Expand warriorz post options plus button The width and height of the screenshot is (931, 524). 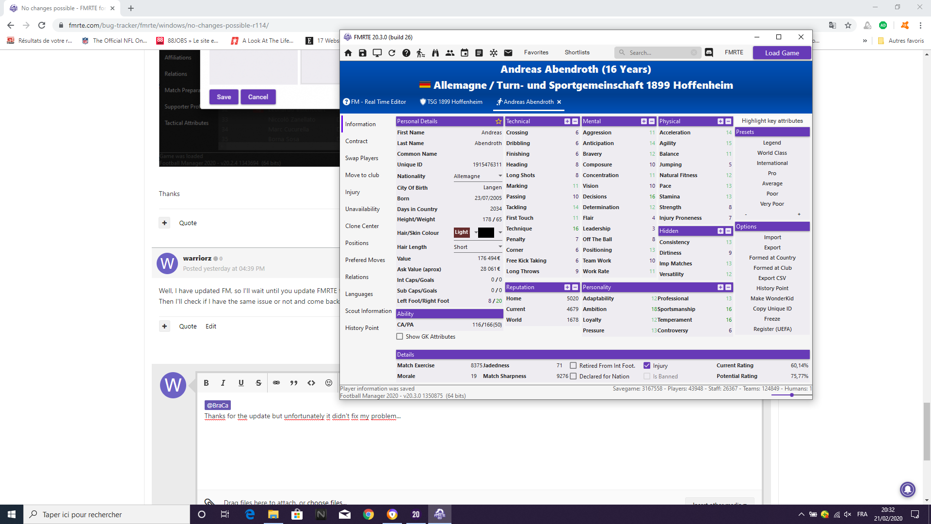coord(164,326)
